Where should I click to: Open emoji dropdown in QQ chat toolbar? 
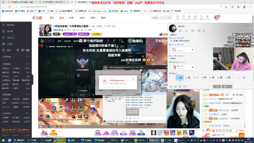[180, 31]
